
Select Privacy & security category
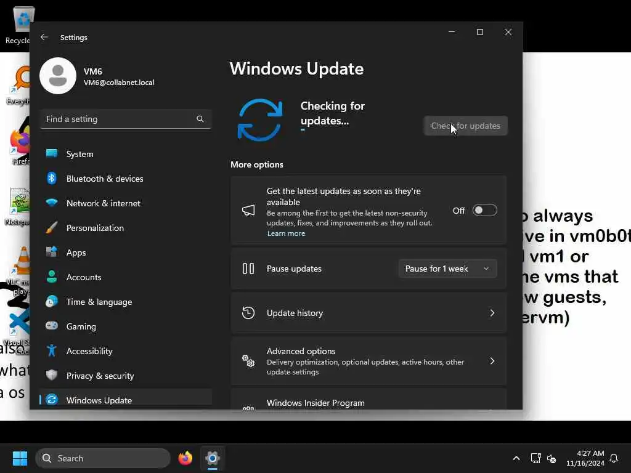click(x=126, y=375)
